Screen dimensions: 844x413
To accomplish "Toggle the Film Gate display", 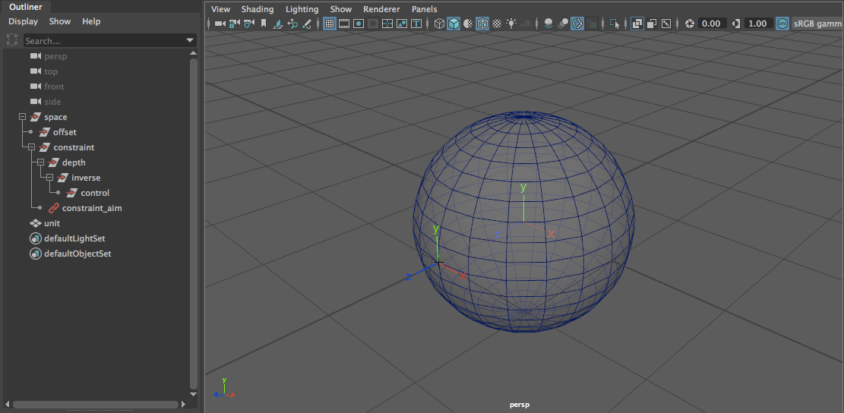I will click(344, 24).
